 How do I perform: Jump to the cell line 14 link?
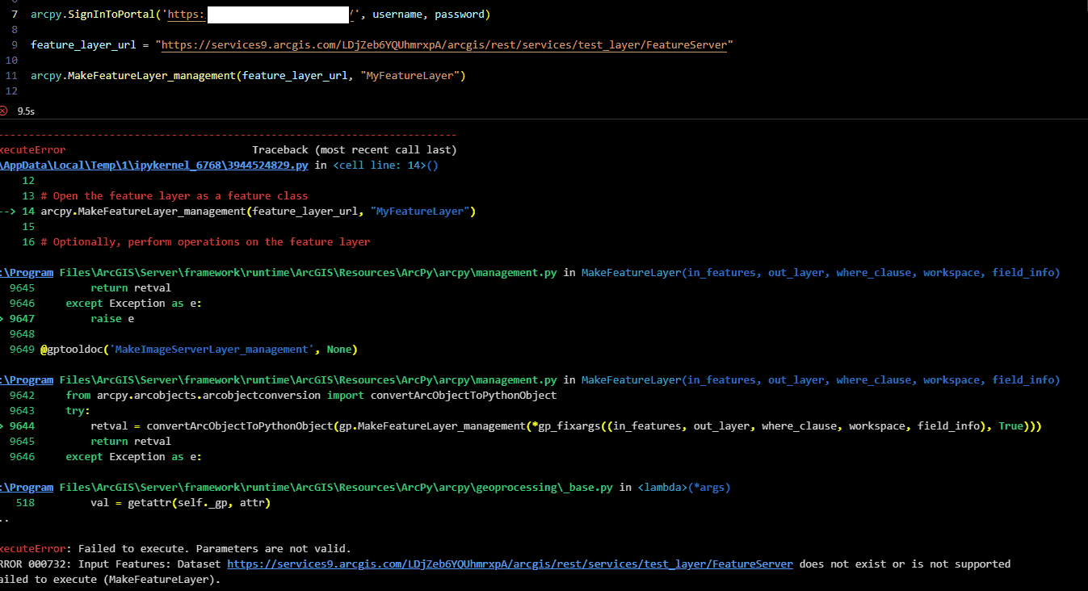[385, 165]
